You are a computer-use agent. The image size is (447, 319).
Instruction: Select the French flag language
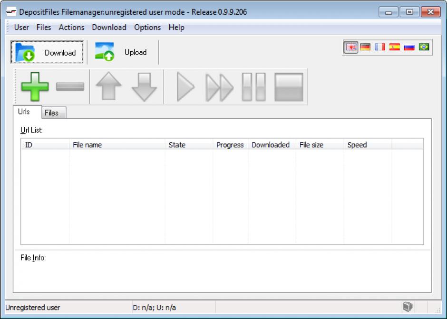[380, 47]
